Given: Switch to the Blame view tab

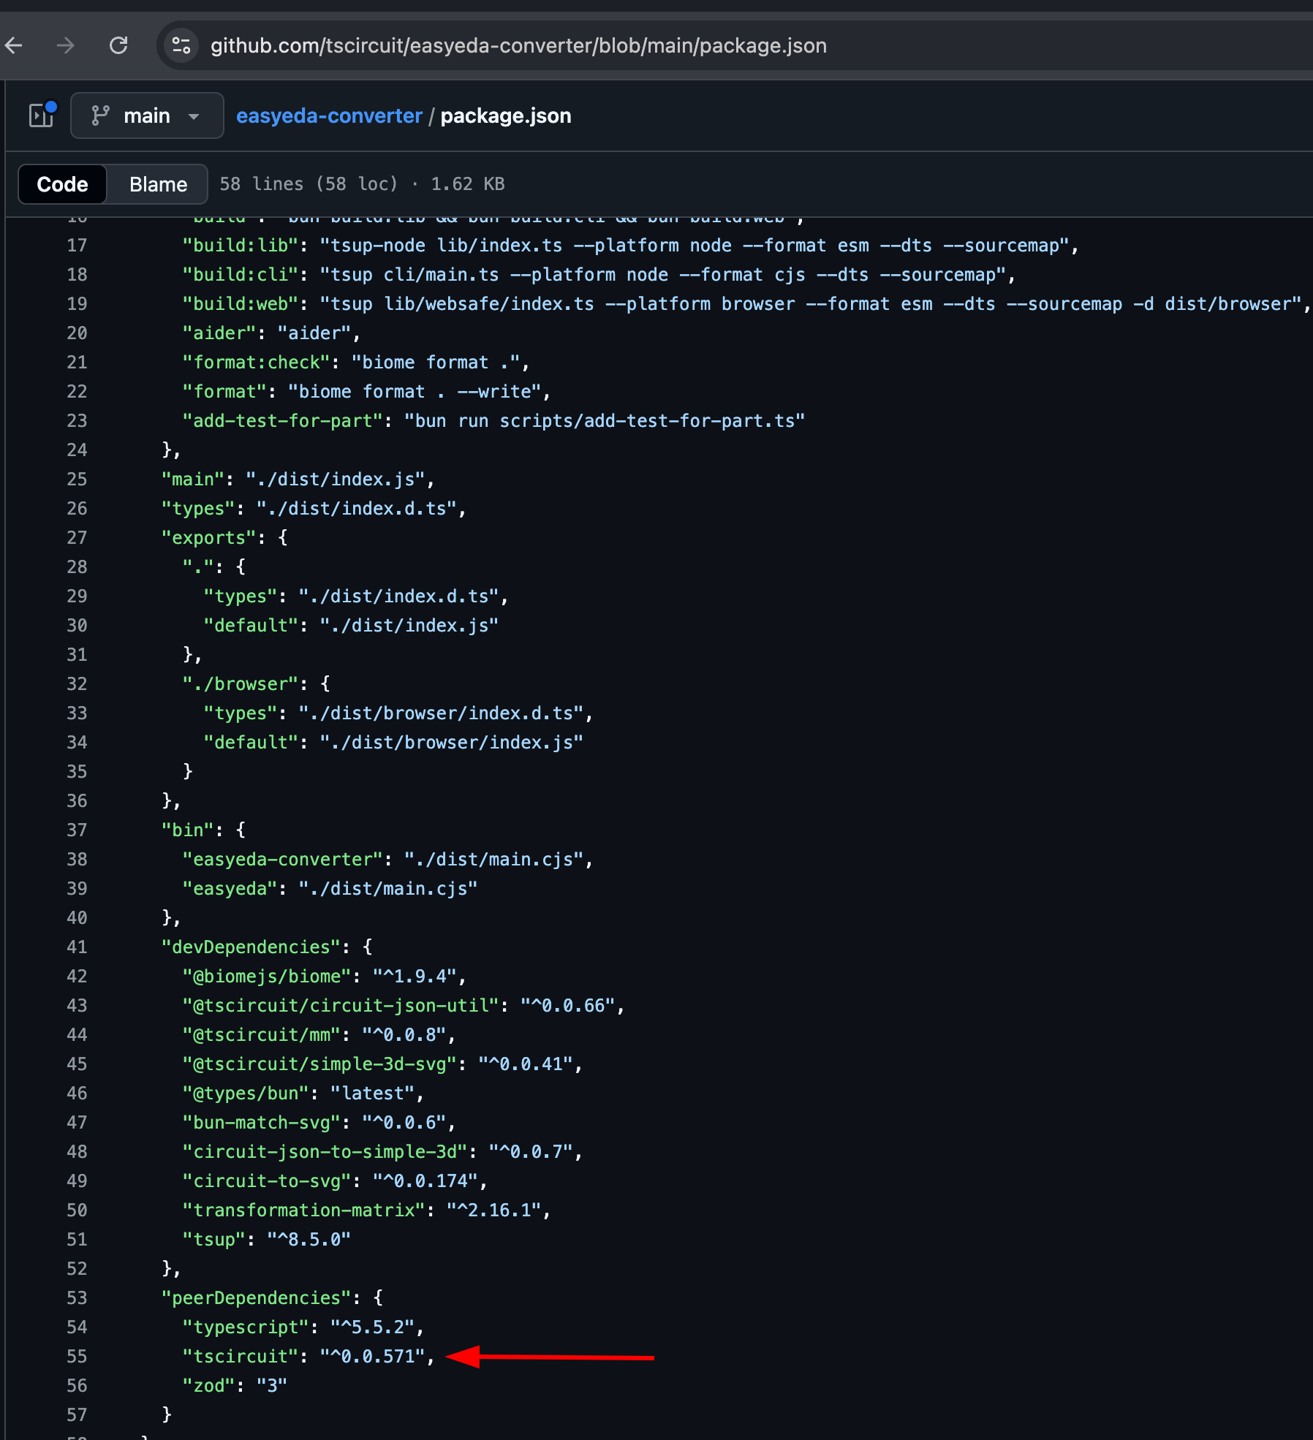Looking at the screenshot, I should (158, 184).
